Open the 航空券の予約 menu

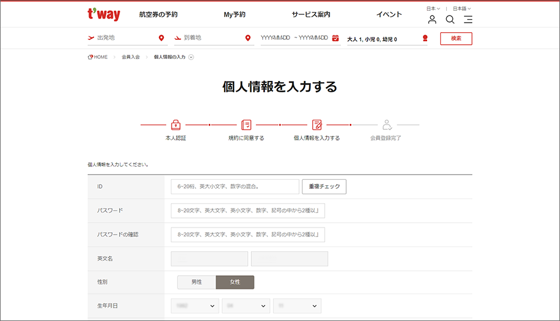click(158, 14)
